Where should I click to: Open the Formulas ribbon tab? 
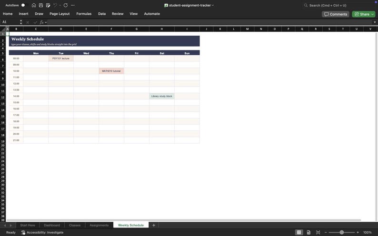click(x=84, y=14)
